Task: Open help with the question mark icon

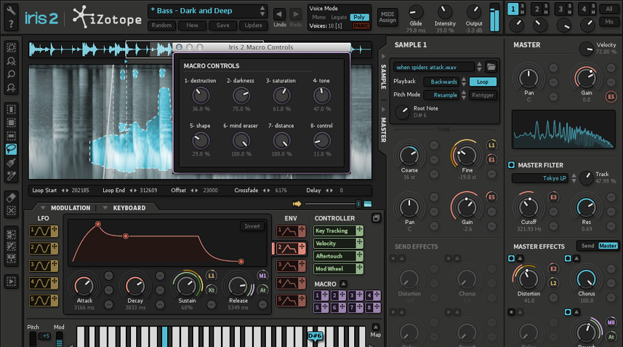Action: (x=11, y=24)
